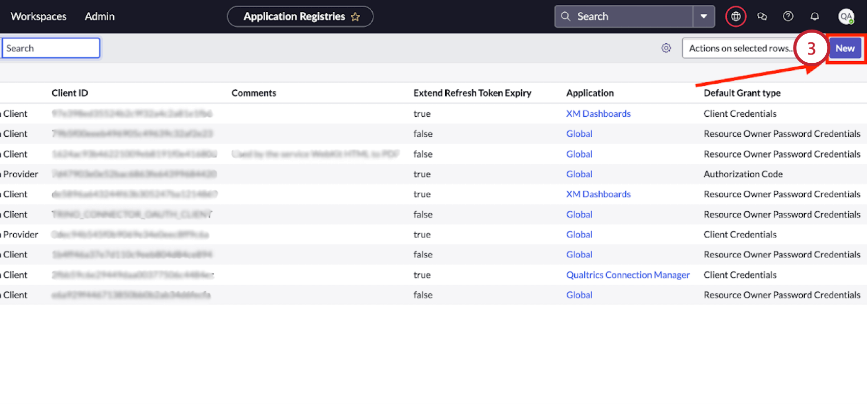Open the Qualtrics Connection Manager link

(x=628, y=275)
